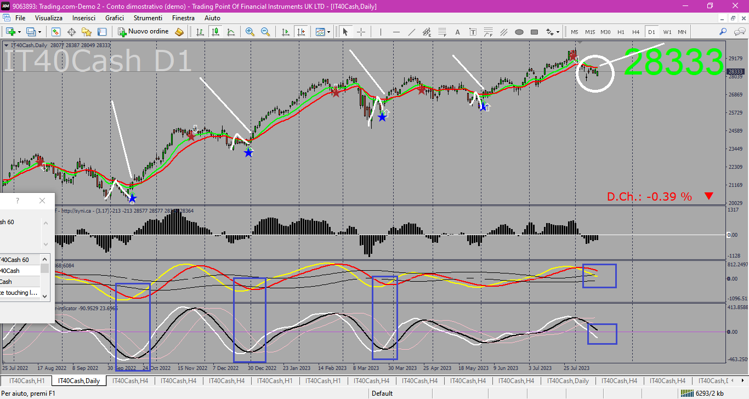Toggle the chart shift icon
This screenshot has height=399, width=749.
click(x=300, y=32)
